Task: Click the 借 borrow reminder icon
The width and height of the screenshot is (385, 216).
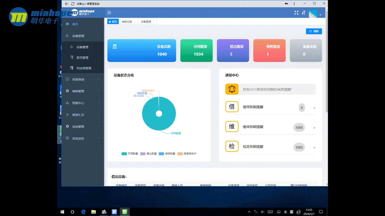Action: click(232, 107)
